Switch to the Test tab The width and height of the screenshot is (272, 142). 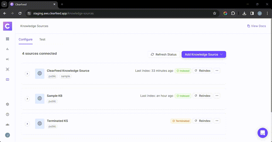pyautogui.click(x=42, y=39)
